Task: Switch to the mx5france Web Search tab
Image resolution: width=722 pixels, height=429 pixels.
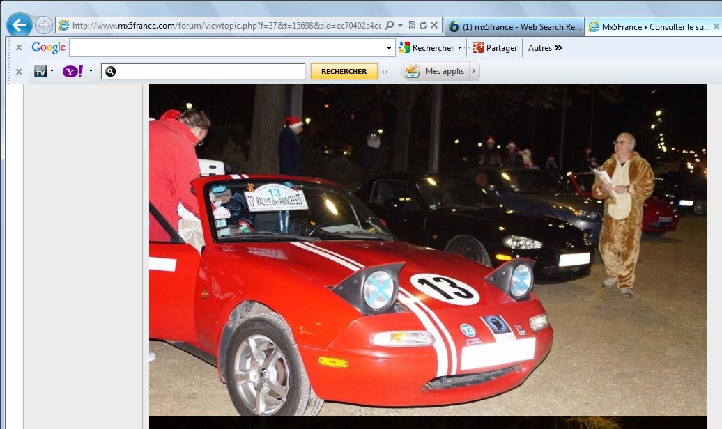Action: coord(514,26)
